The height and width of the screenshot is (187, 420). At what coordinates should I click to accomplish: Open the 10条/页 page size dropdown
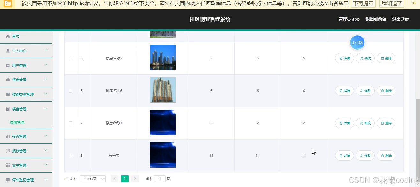tap(93, 179)
